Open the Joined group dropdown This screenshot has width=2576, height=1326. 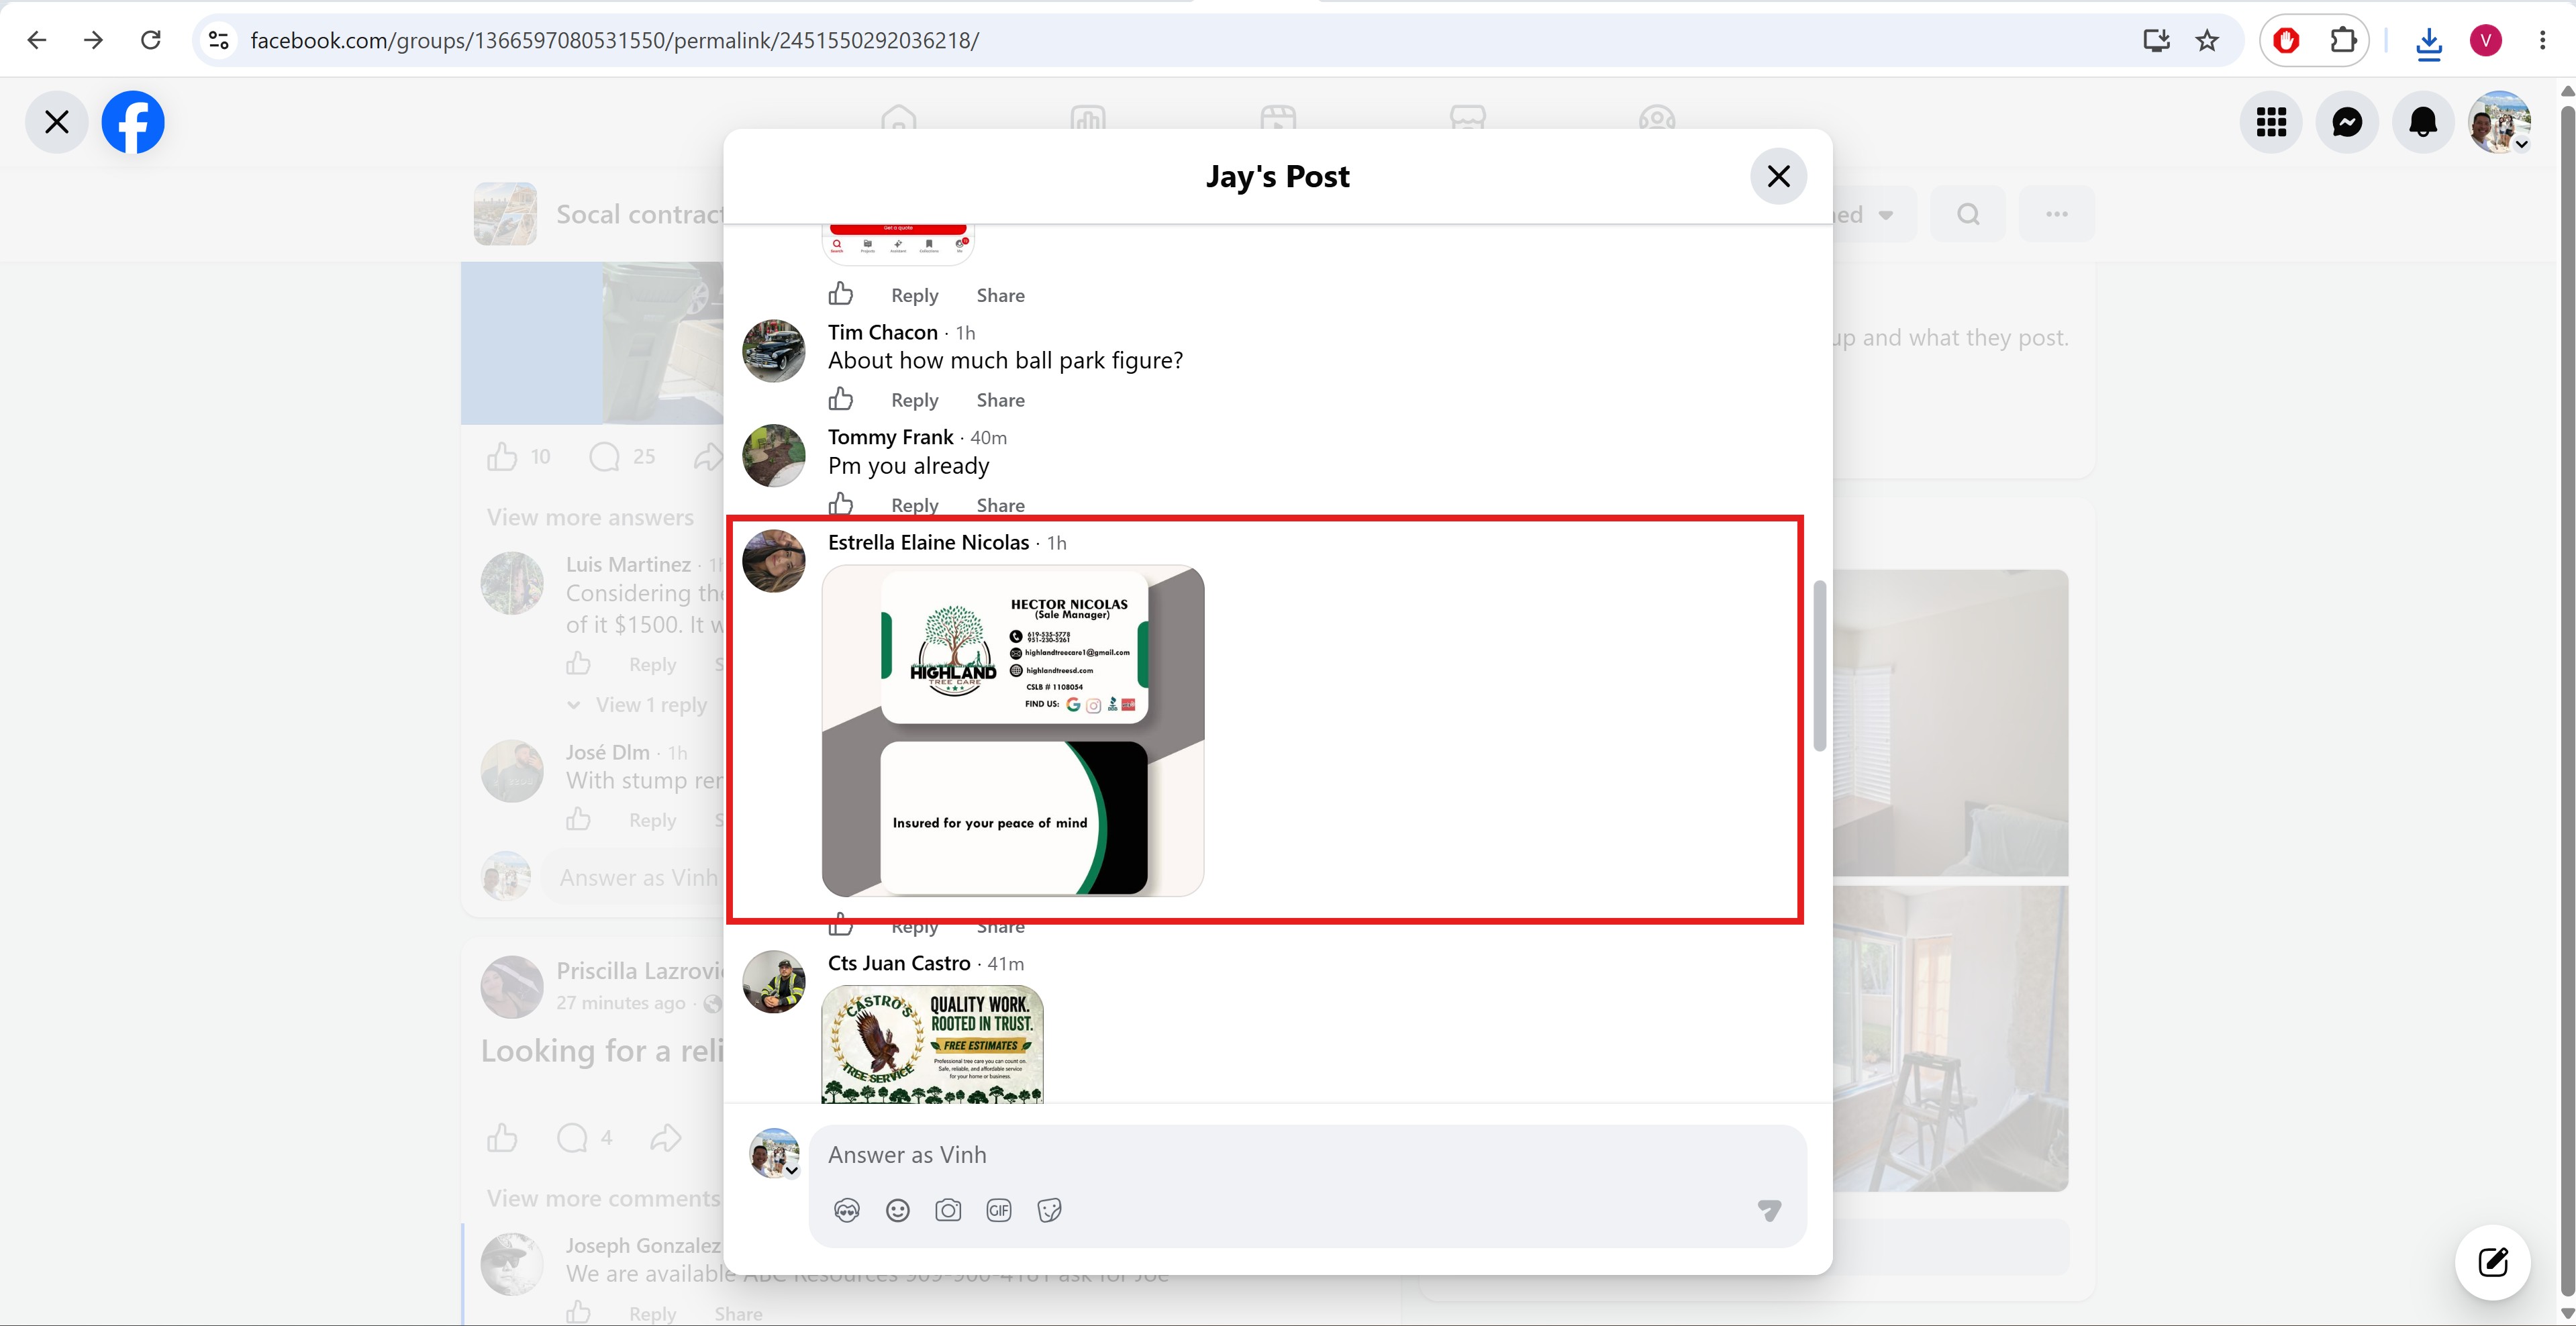pos(1874,214)
